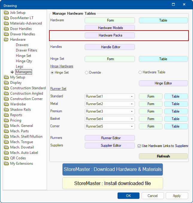
Task: Click the DoorMaster LT folder icon
Action: point(7,18)
